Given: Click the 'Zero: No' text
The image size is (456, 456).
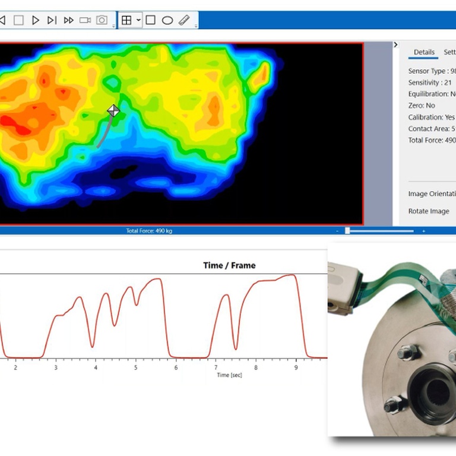Looking at the screenshot, I should (x=422, y=106).
